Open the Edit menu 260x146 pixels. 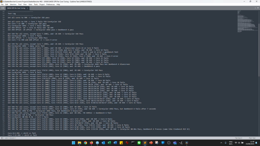pyautogui.click(x=6, y=5)
